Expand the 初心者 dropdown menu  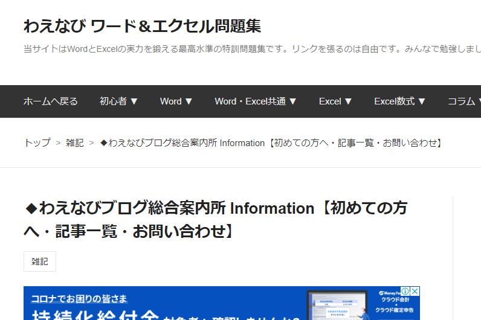(118, 101)
